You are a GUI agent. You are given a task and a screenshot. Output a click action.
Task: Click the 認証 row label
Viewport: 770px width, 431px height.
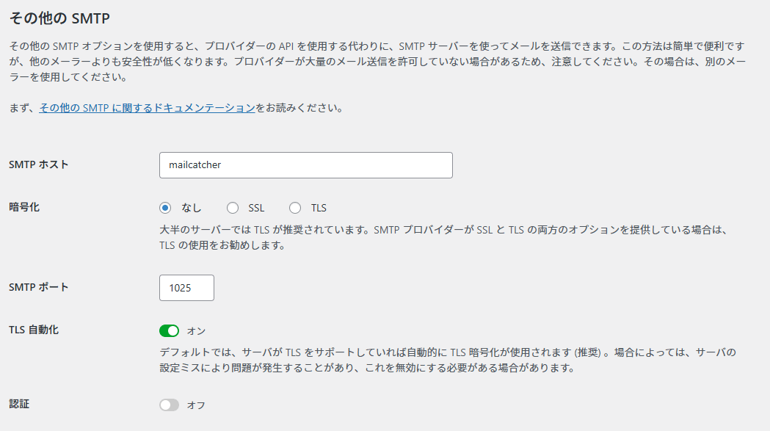tap(19, 404)
